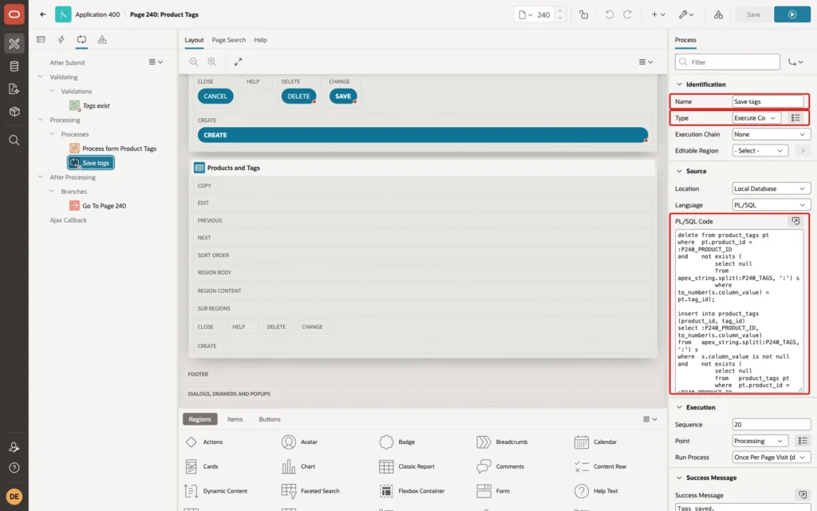
Task: Open Team Development icon in sidebar
Action: click(14, 89)
